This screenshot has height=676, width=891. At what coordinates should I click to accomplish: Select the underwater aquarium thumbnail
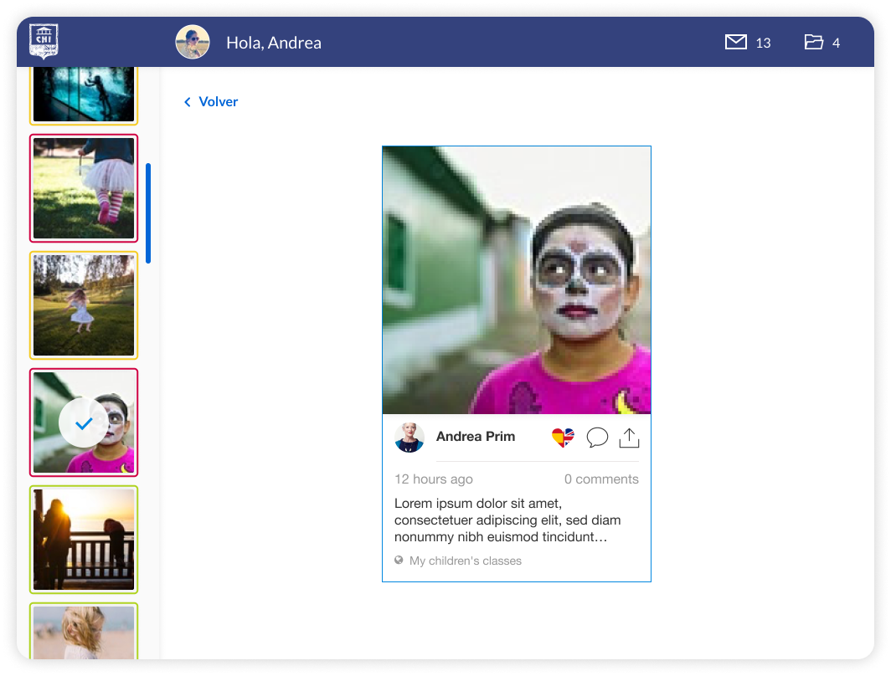tap(84, 95)
